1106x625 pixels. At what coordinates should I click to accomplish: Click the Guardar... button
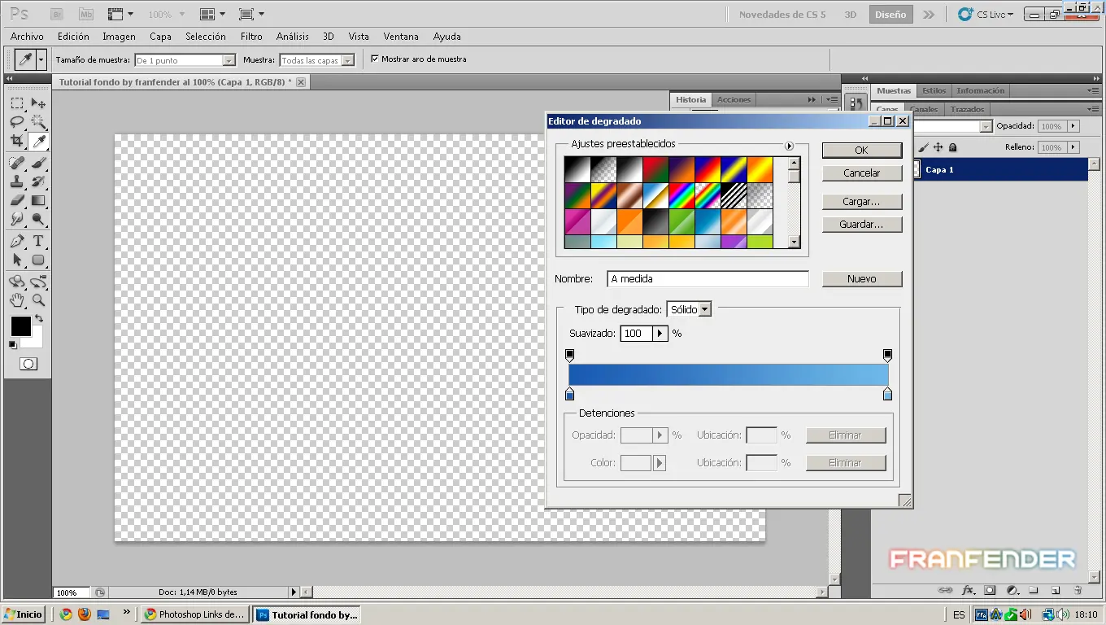click(x=862, y=225)
